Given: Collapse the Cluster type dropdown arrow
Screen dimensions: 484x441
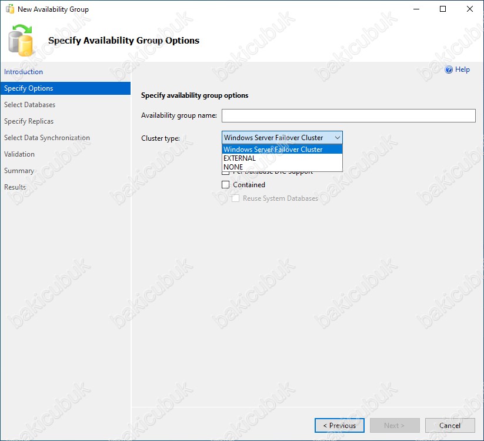Looking at the screenshot, I should [x=337, y=138].
